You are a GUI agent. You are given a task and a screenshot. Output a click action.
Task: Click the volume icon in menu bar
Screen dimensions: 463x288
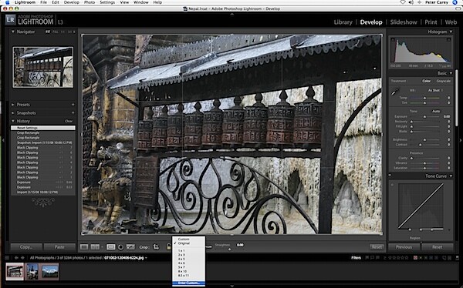click(411, 2)
